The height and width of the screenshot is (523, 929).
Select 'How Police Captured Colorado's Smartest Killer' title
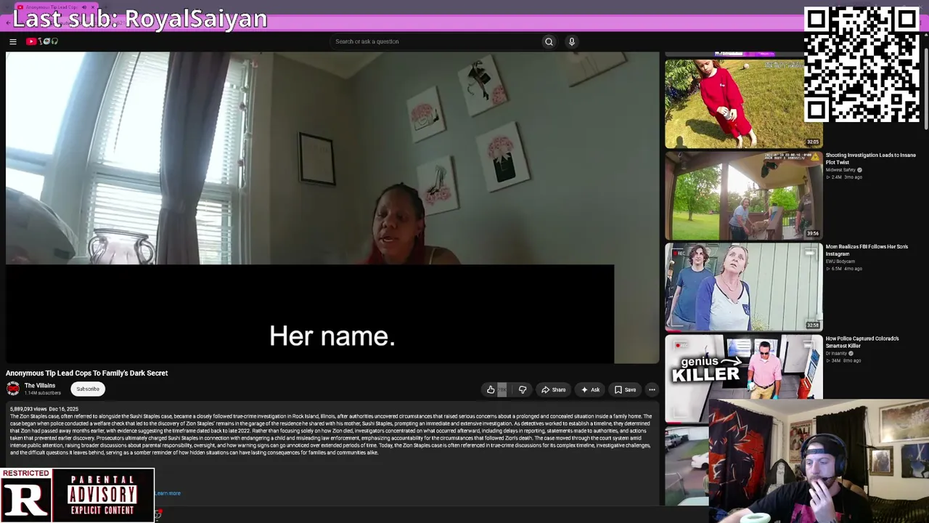pyautogui.click(x=862, y=341)
